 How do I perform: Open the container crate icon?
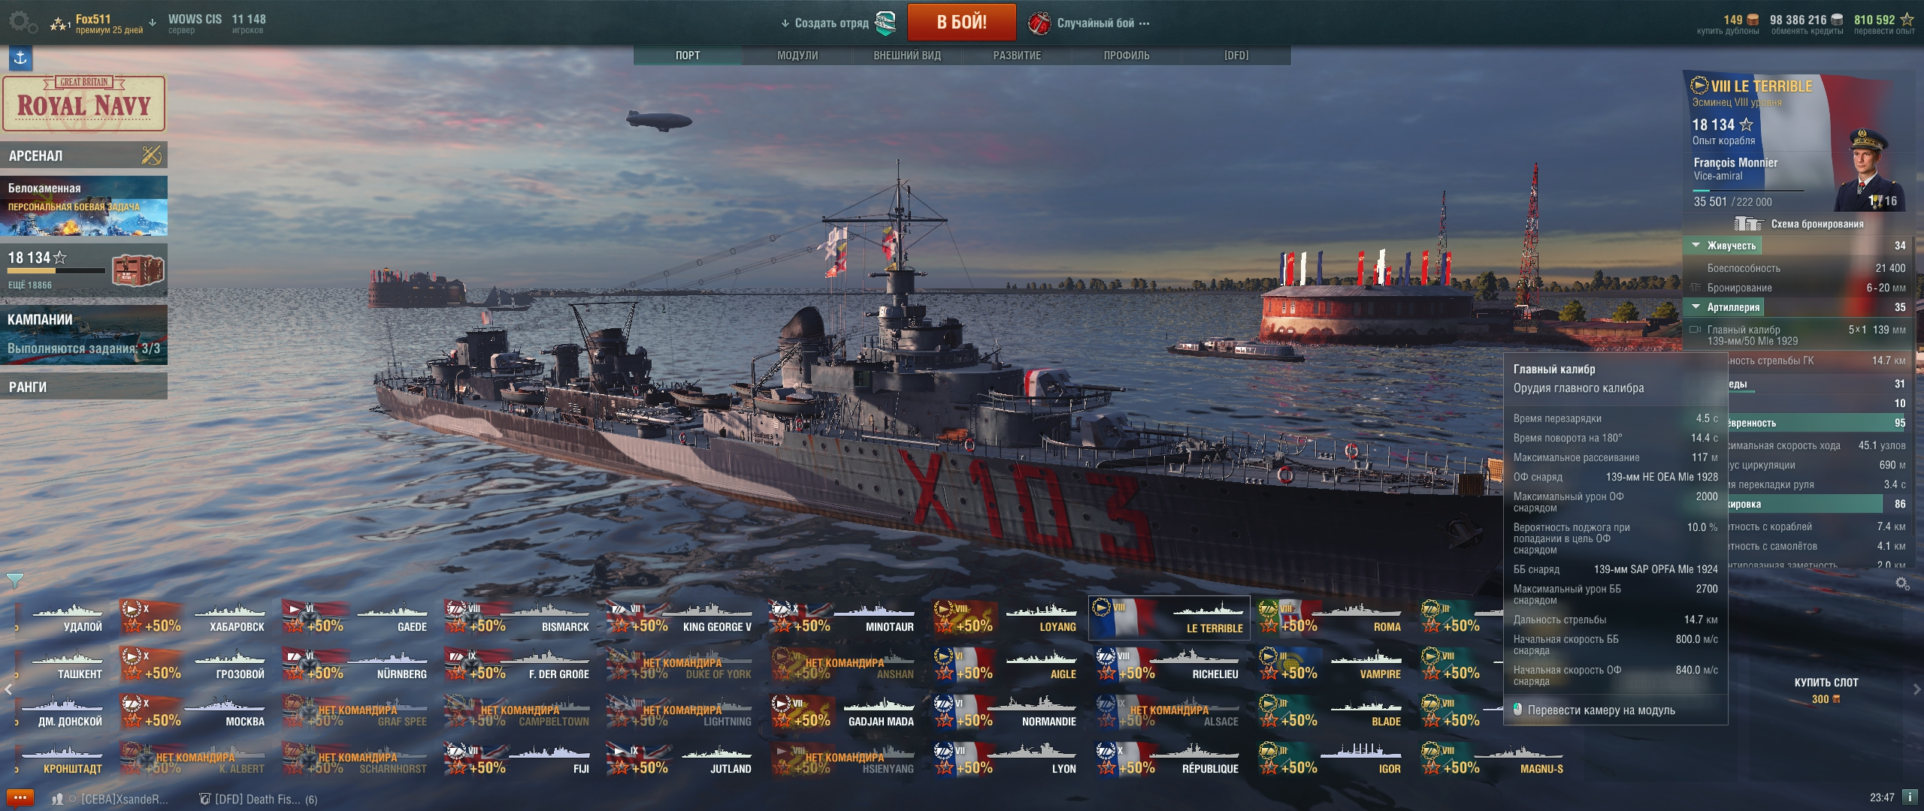tap(138, 270)
